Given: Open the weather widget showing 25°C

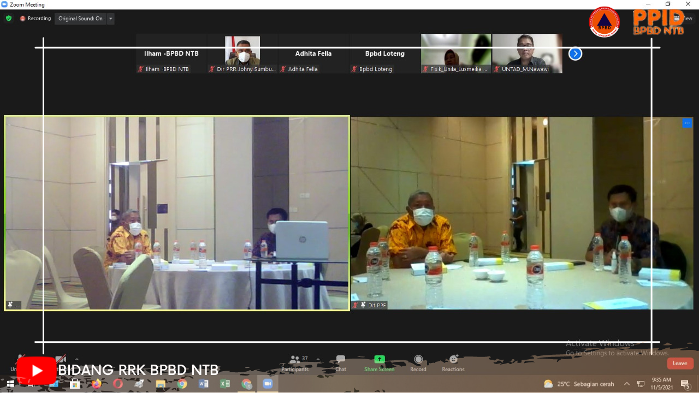Looking at the screenshot, I should [579, 384].
